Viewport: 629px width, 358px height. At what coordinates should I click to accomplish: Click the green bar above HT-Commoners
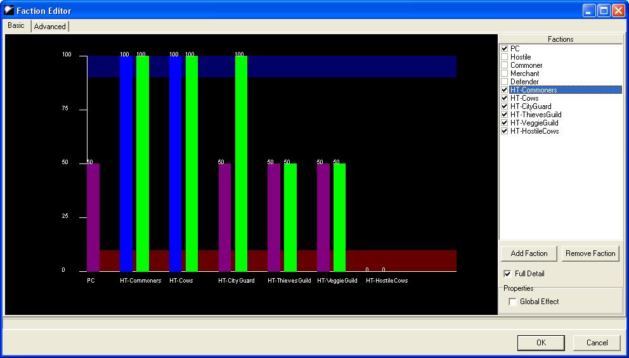[143, 163]
